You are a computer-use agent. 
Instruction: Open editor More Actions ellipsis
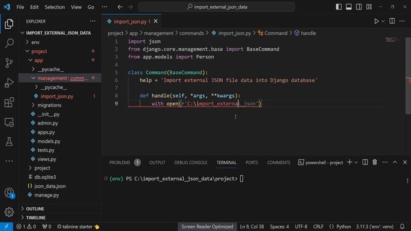[402, 21]
